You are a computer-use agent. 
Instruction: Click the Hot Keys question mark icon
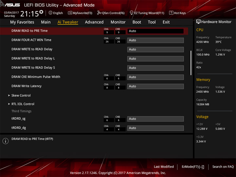pos(171,13)
